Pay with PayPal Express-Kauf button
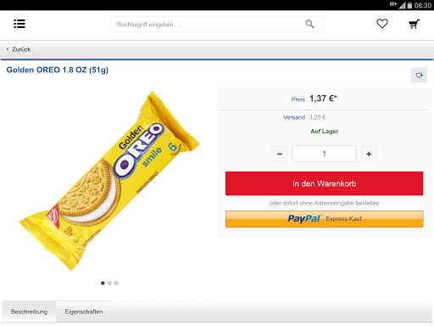The width and height of the screenshot is (434, 326). (325, 219)
